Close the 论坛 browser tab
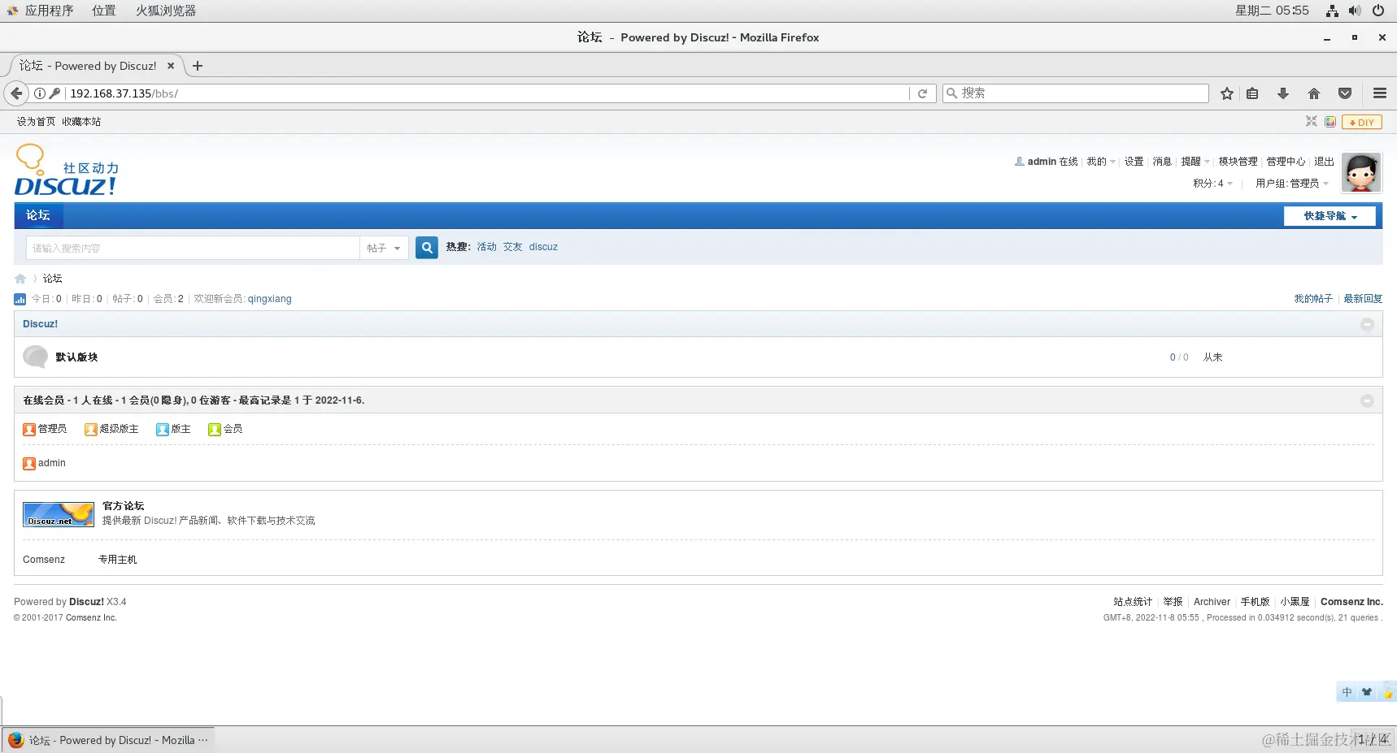 tap(171, 66)
